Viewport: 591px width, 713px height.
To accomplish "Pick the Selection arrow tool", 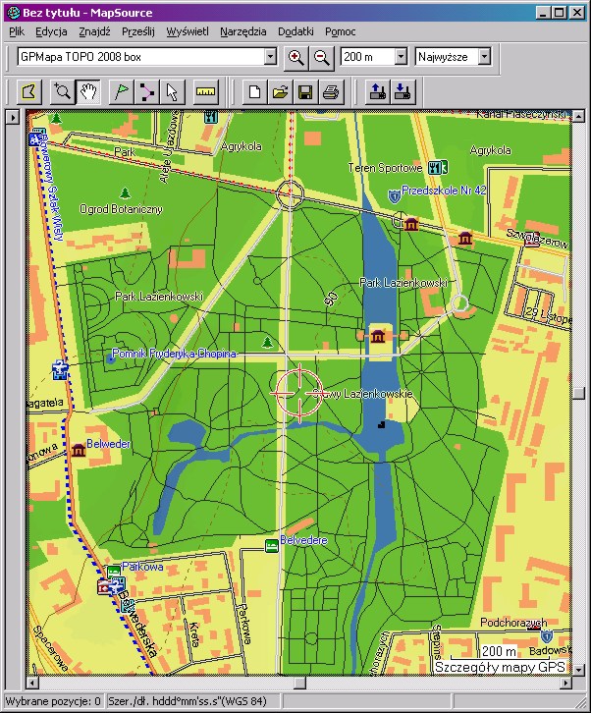I will coord(173,92).
